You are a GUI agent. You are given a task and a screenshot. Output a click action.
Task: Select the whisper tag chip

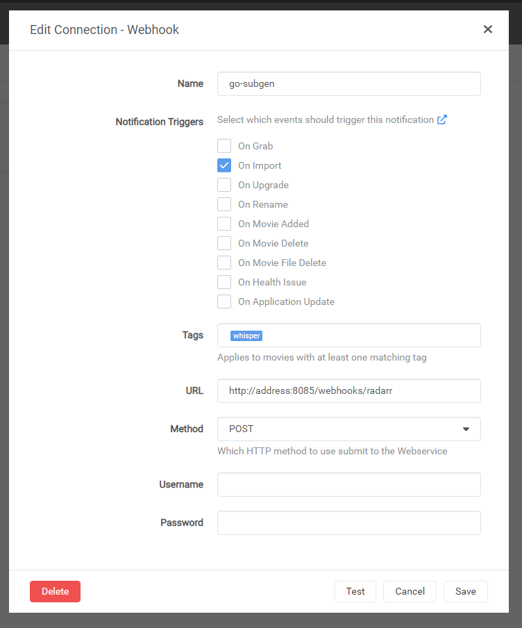coord(246,336)
